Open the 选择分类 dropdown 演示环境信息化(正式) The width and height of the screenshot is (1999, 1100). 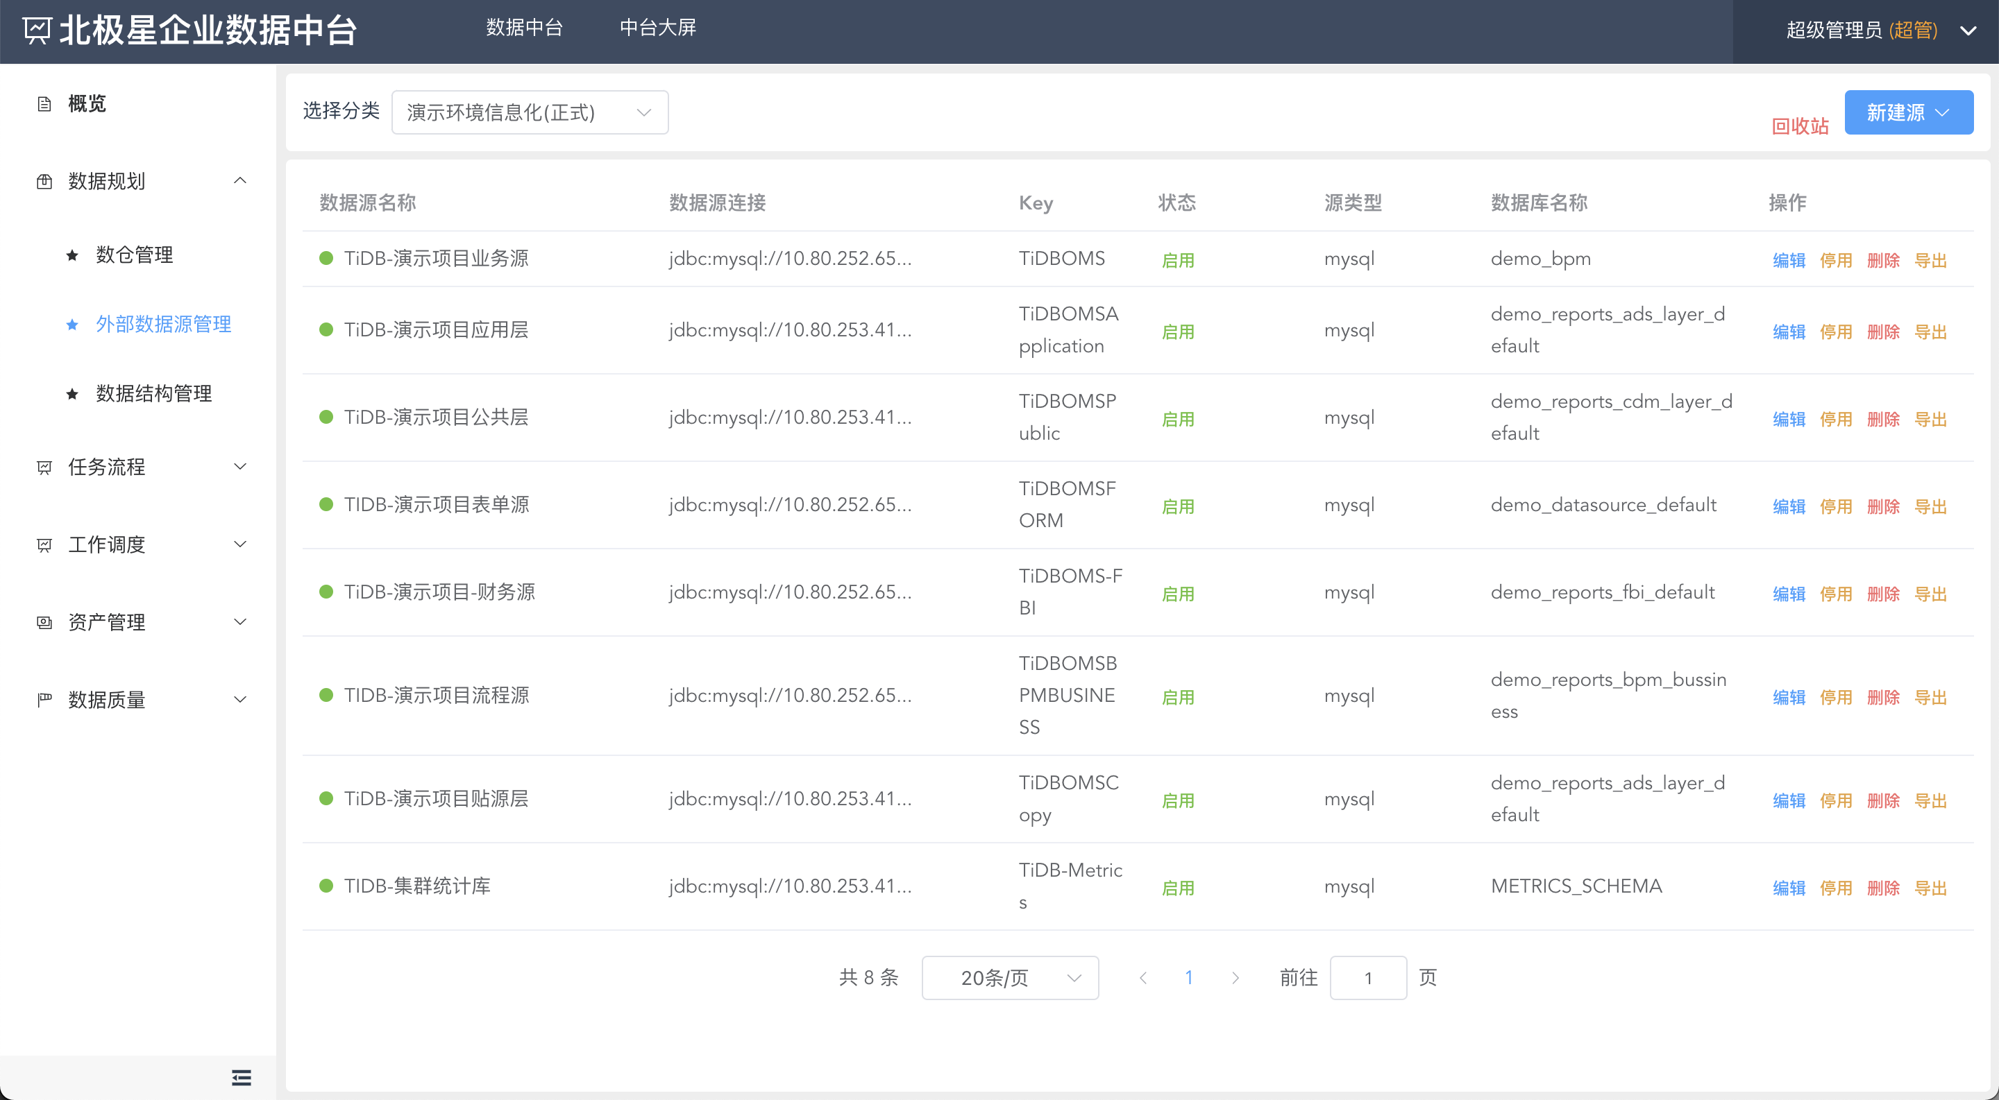(x=529, y=112)
